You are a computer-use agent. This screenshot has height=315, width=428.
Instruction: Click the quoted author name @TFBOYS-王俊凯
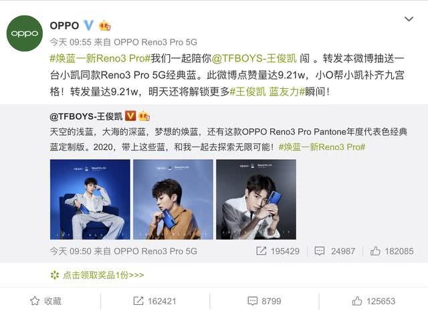pyautogui.click(x=86, y=116)
